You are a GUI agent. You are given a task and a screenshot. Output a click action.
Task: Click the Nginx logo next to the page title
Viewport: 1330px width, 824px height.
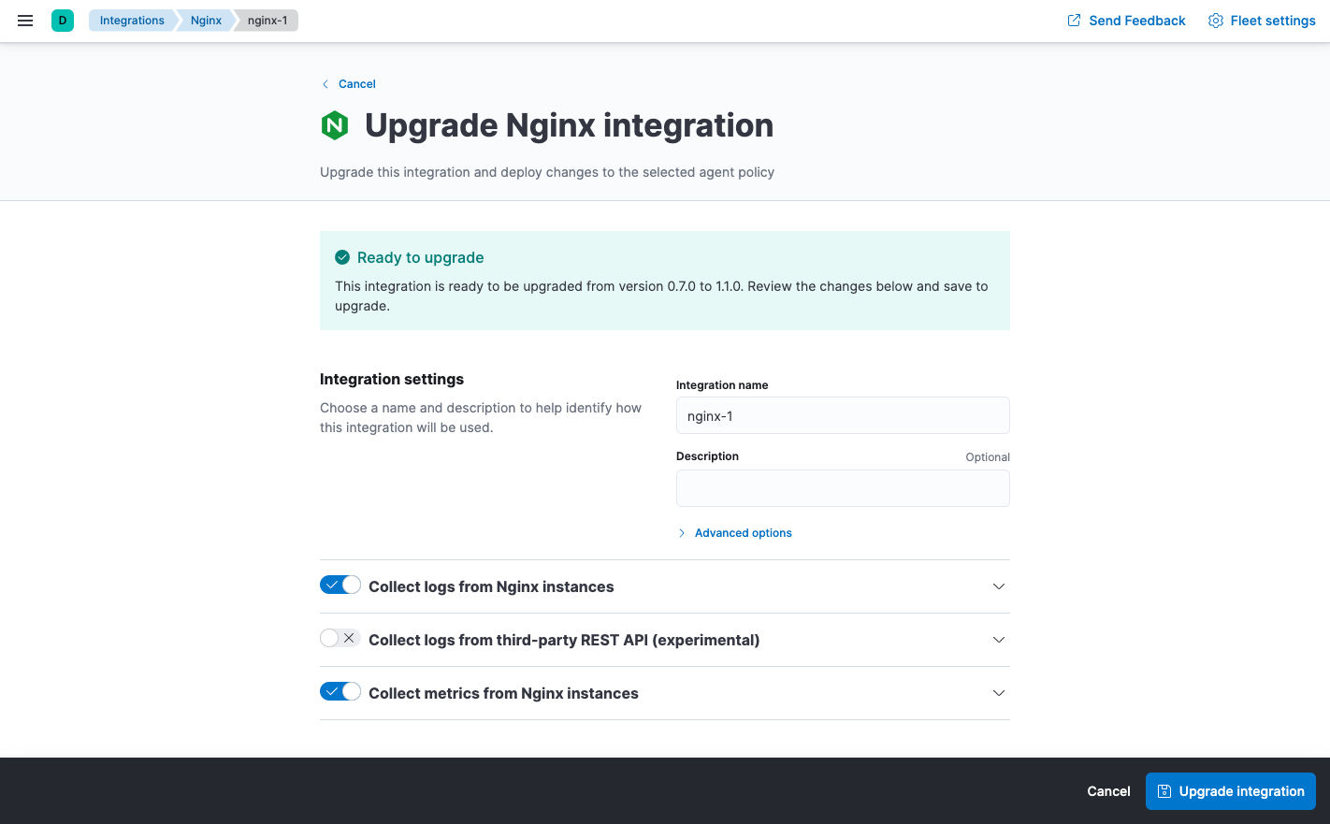click(335, 124)
